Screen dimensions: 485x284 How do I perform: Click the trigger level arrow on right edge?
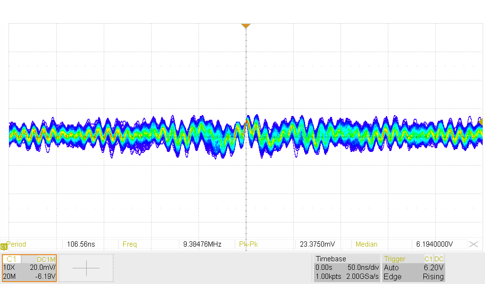481,122
